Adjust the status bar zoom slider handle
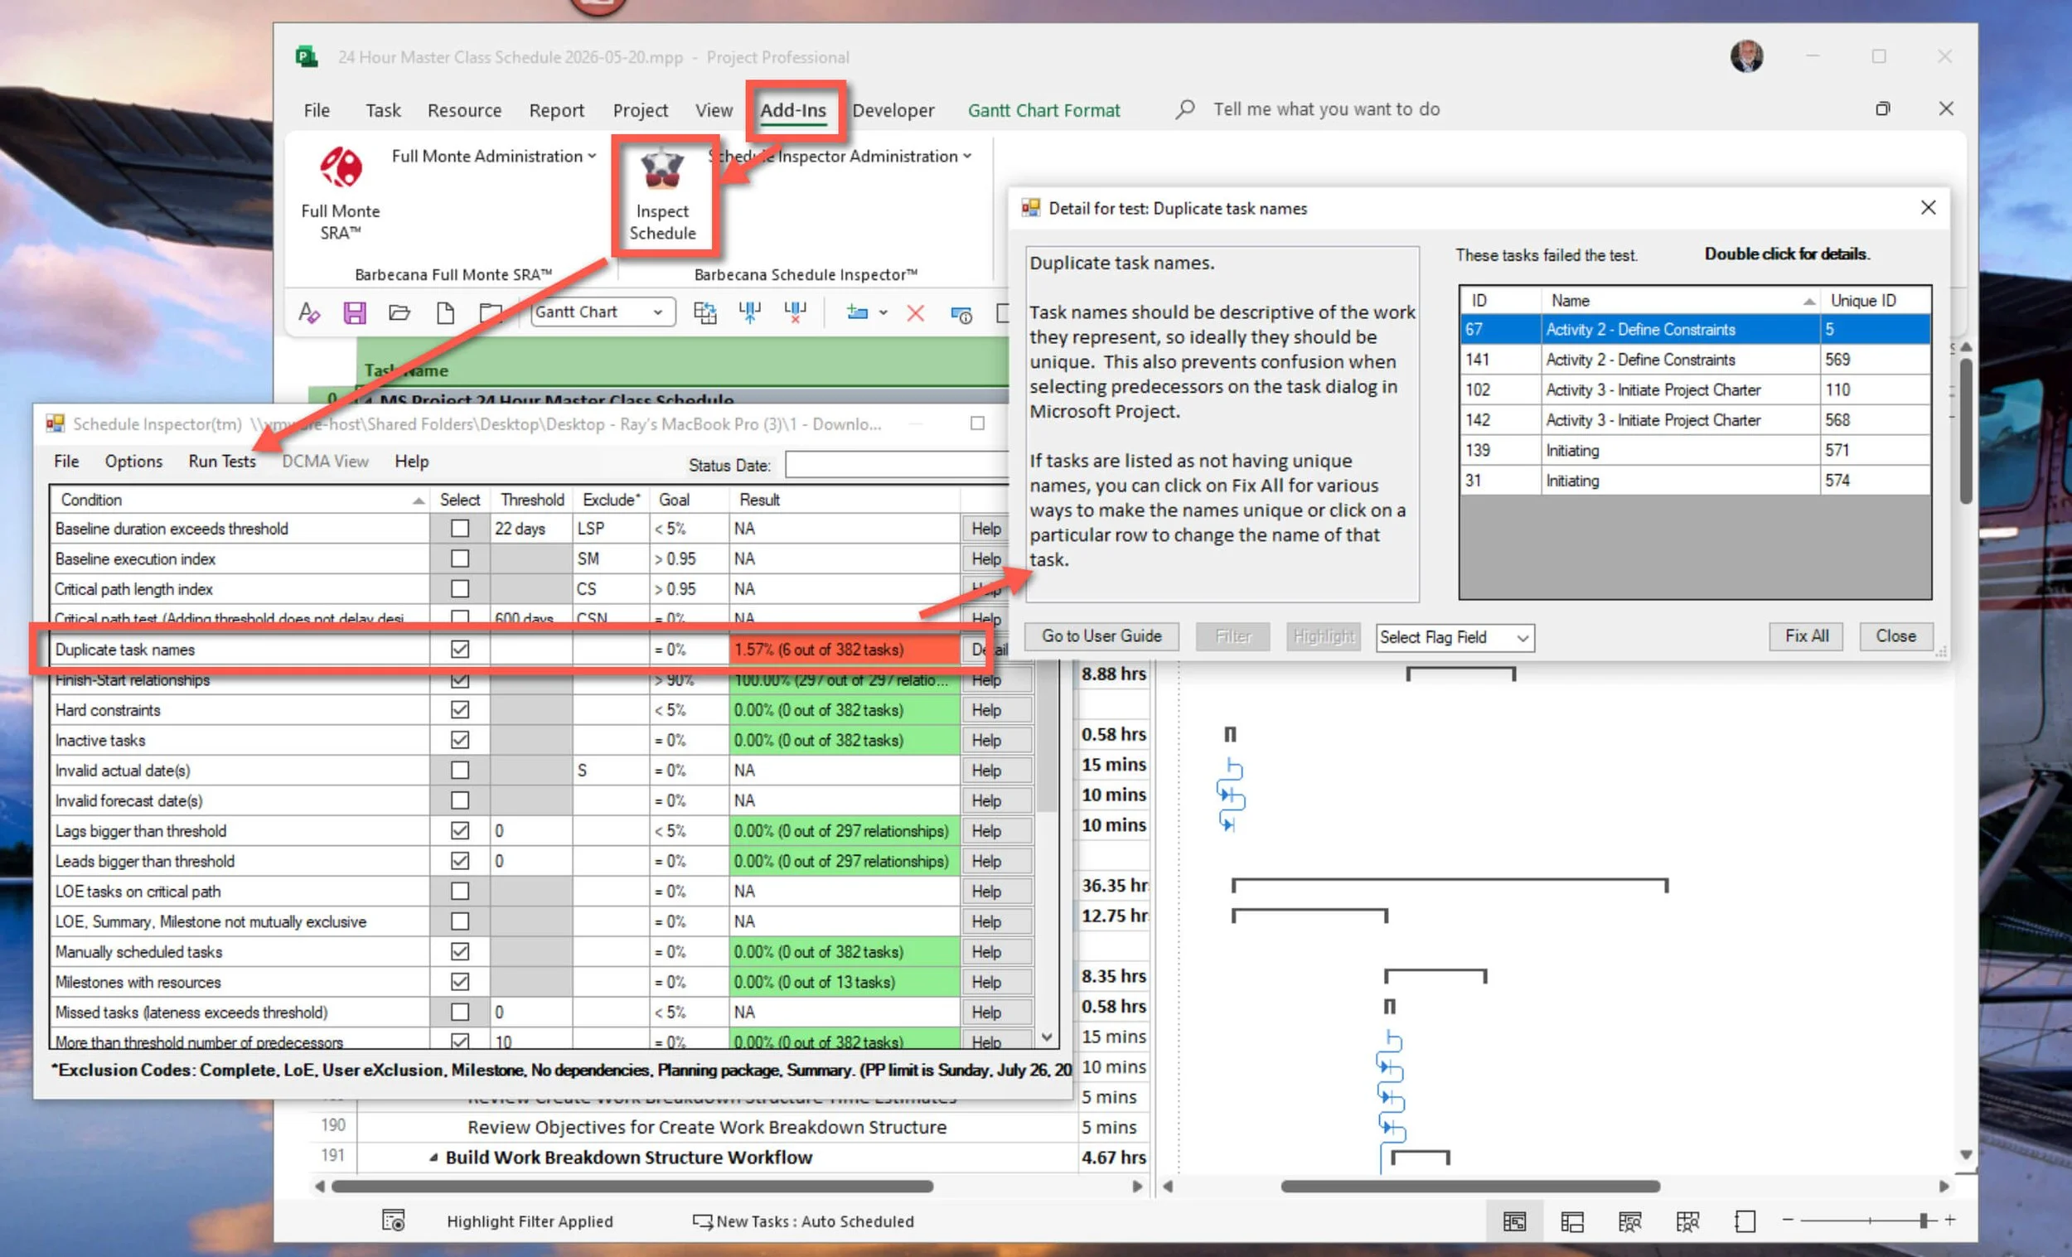The height and width of the screenshot is (1257, 2072). [1923, 1219]
